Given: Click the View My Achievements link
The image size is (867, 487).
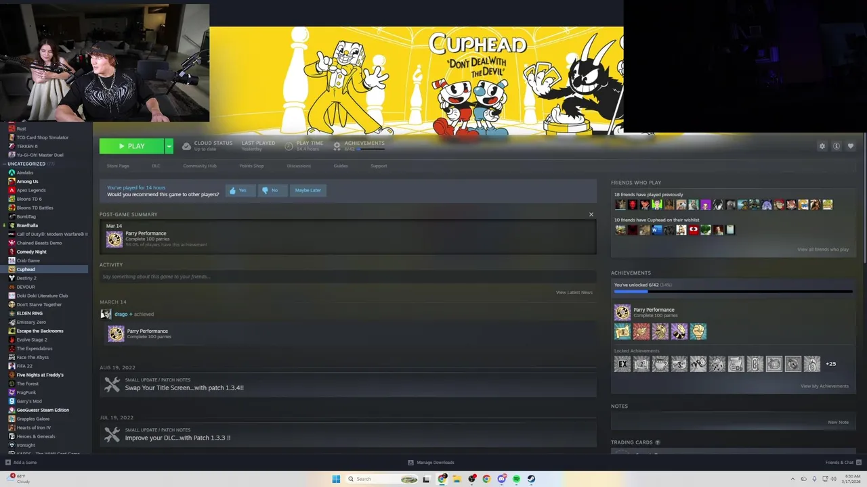Looking at the screenshot, I should 824,386.
